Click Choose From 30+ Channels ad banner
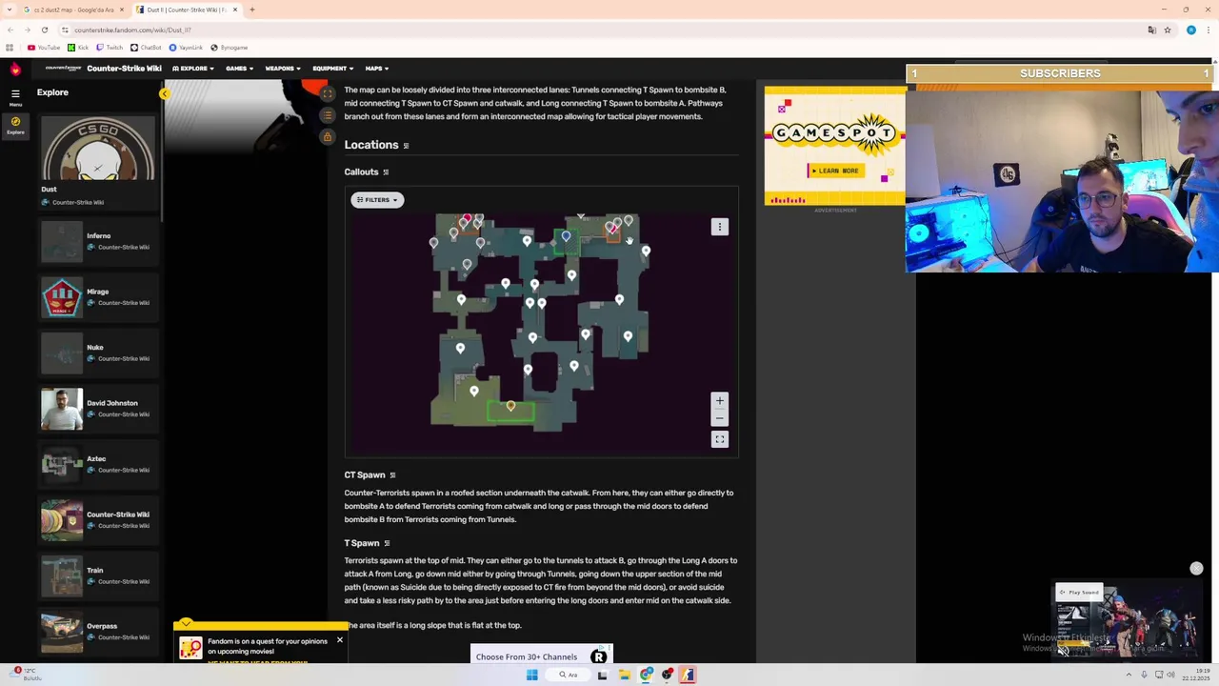 coord(541,656)
